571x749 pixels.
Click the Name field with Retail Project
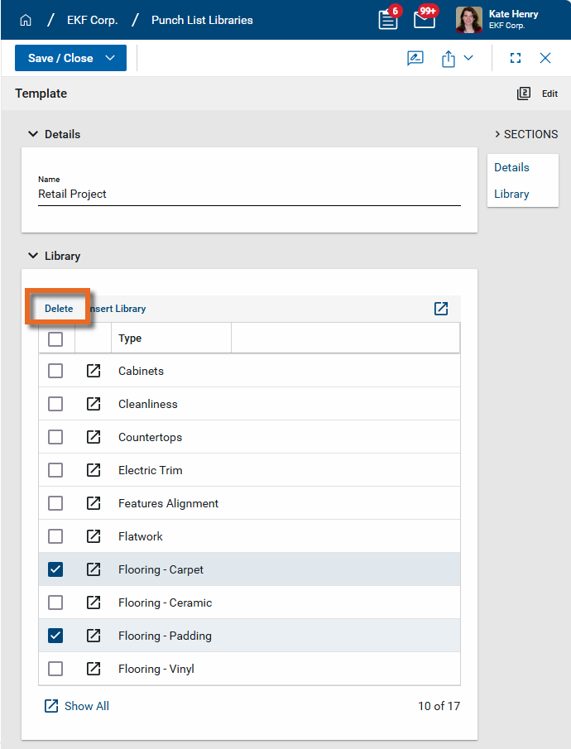(248, 194)
